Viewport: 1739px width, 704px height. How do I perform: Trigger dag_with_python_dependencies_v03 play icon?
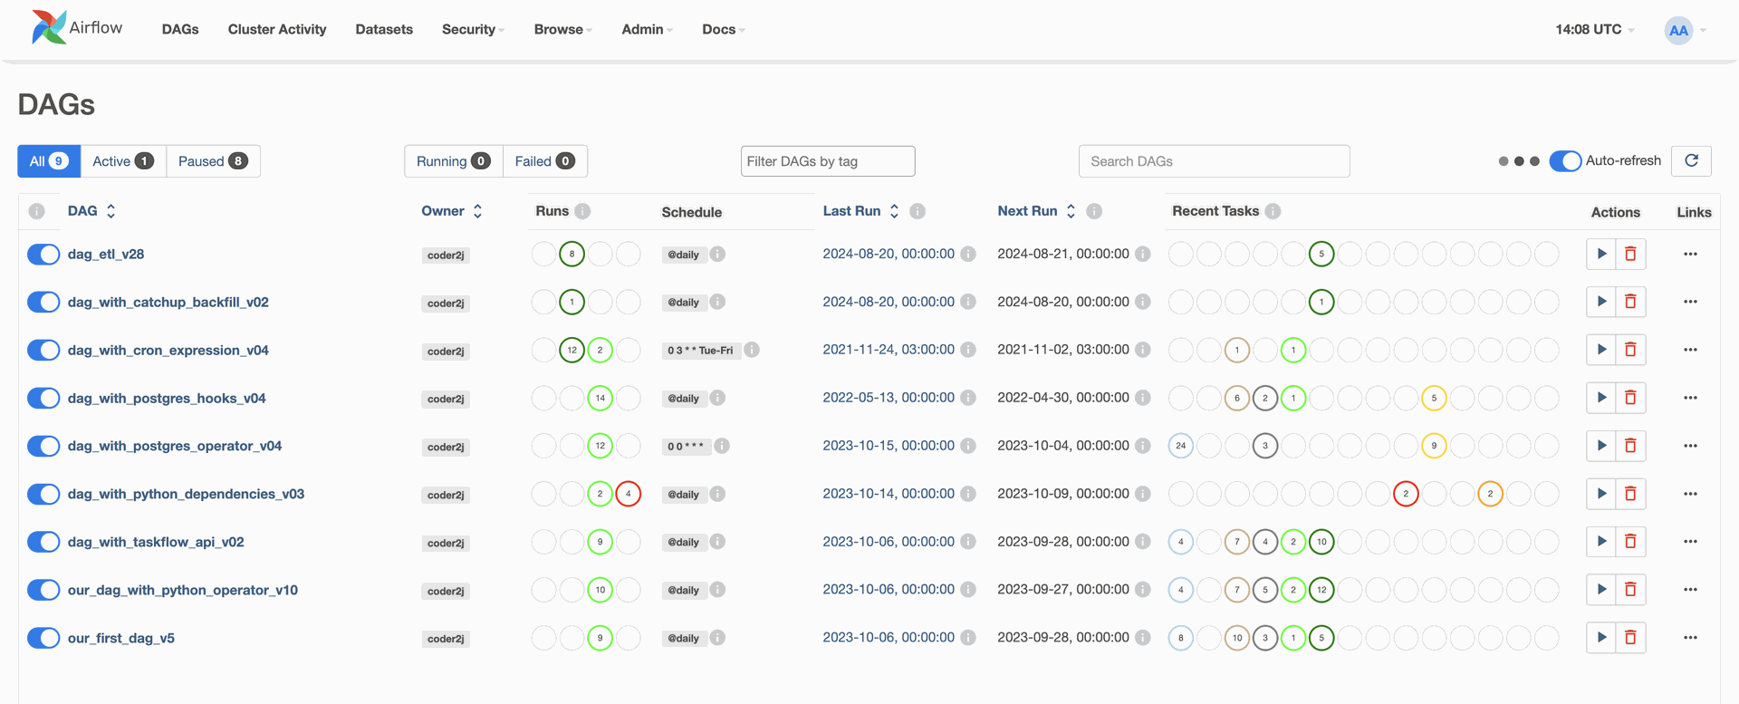[x=1601, y=494]
